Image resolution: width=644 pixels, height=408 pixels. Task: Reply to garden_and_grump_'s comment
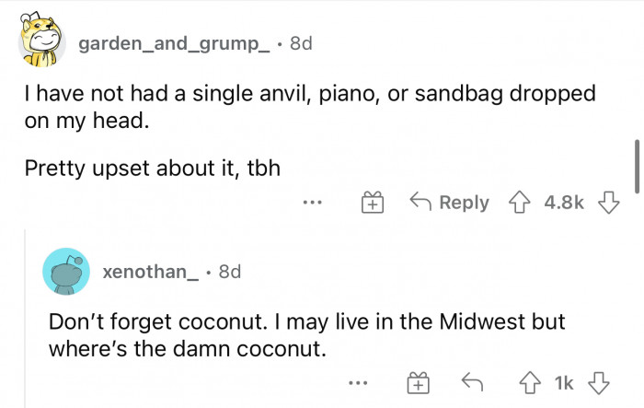(x=449, y=203)
